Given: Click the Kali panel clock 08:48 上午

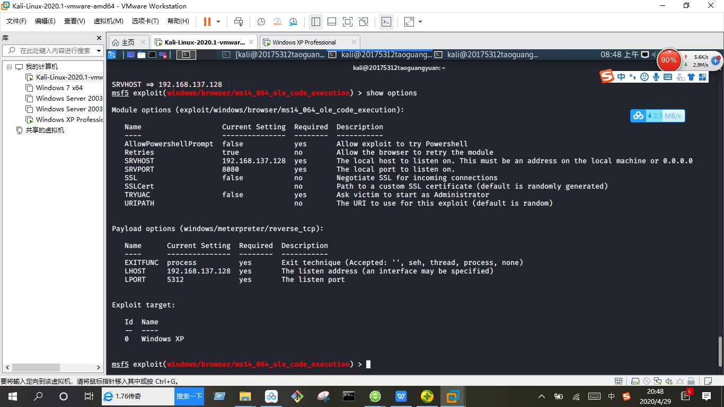Looking at the screenshot, I should click(620, 55).
